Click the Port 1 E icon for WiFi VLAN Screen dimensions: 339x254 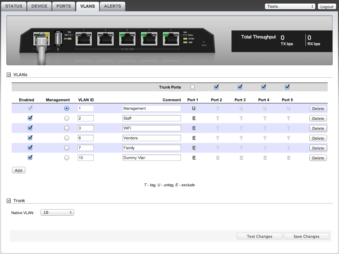[x=193, y=128]
